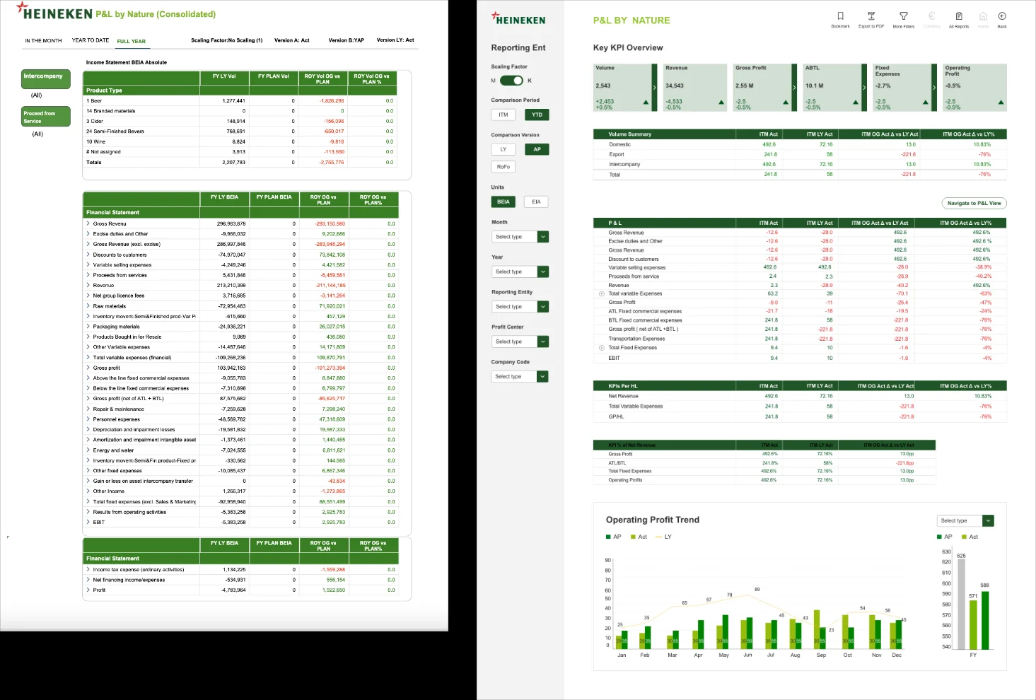Expand the Gross Profit row in Financial Statement

tap(88, 368)
